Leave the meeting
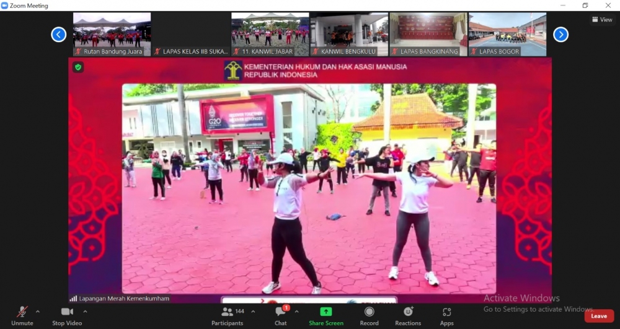The height and width of the screenshot is (329, 620). [x=599, y=316]
